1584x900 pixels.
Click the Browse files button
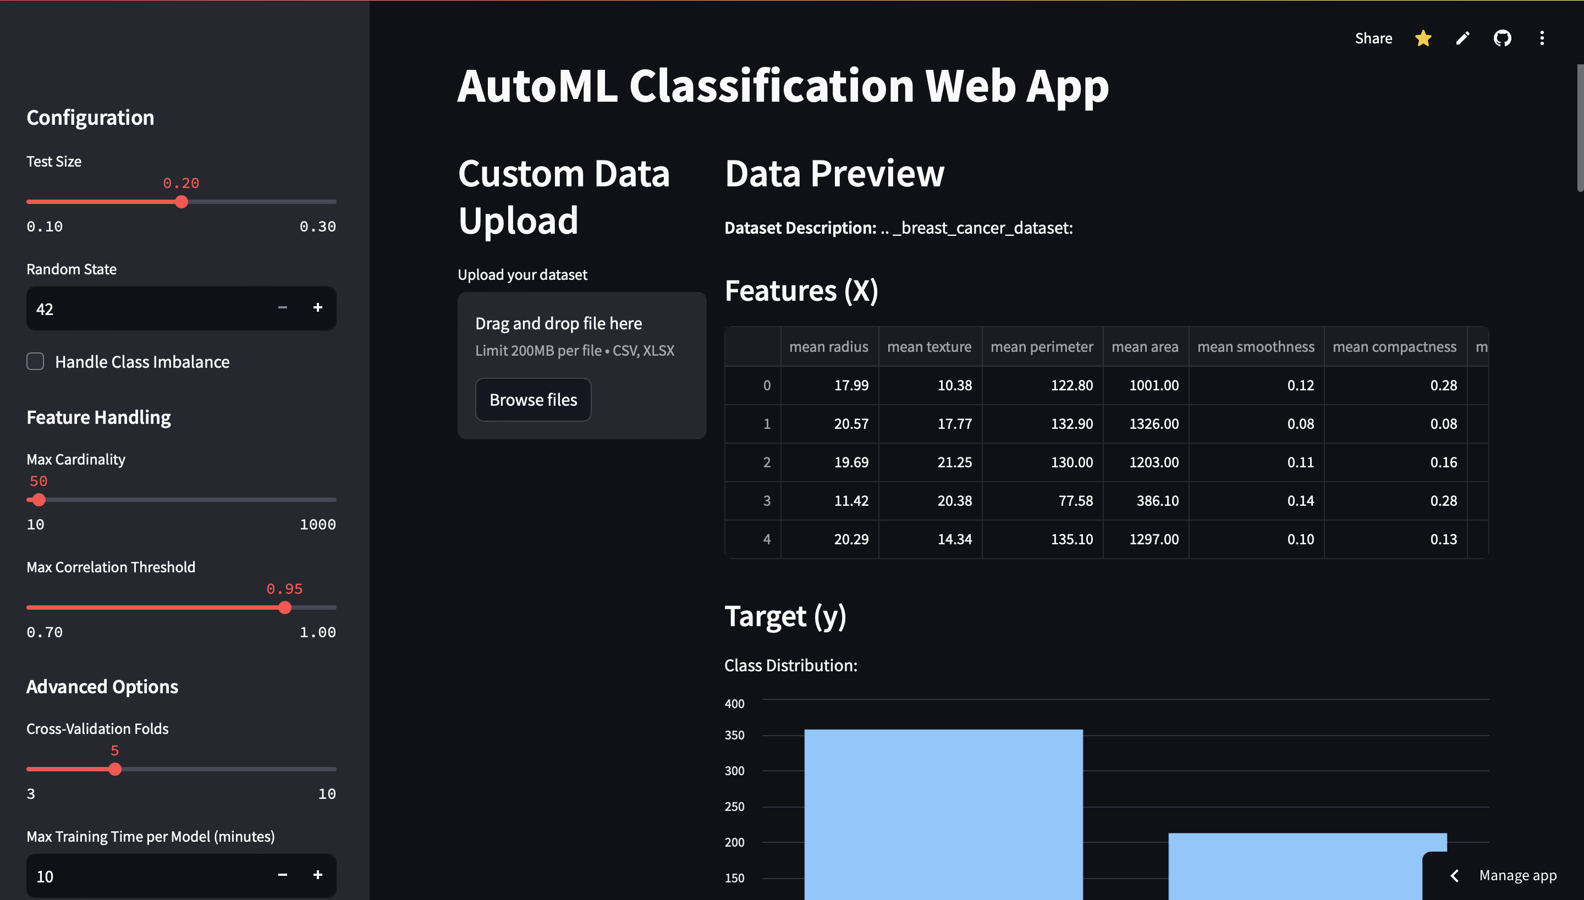(533, 399)
